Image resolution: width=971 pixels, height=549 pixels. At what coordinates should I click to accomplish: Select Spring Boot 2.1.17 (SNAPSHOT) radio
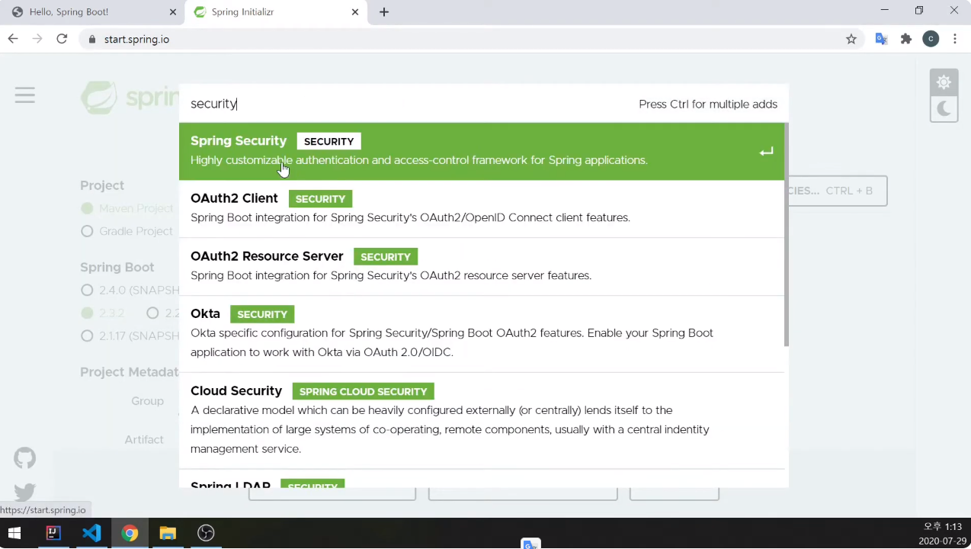(87, 335)
